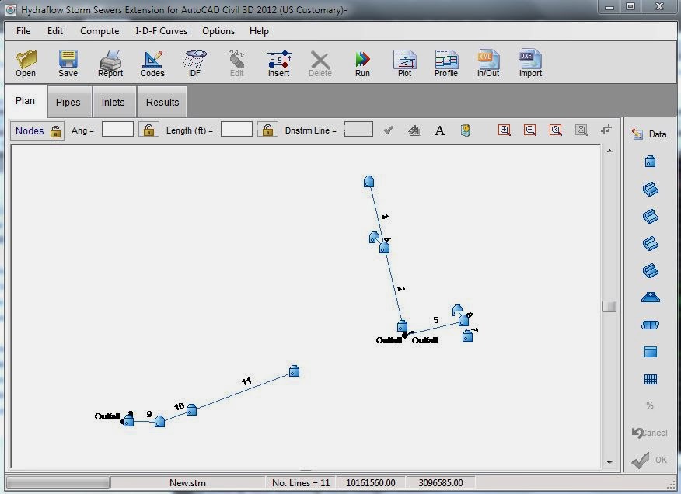Click the text annotation A icon
This screenshot has width=681, height=494.
(439, 130)
